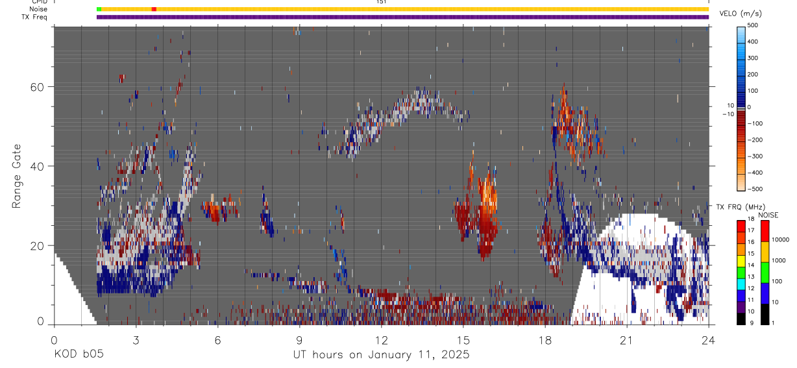
Task: Click the 24 tick label on UT hours axis
Action: click(x=708, y=340)
